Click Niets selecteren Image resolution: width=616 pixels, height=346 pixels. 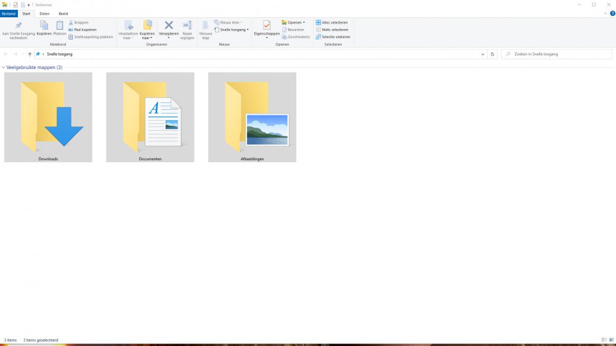(x=332, y=30)
